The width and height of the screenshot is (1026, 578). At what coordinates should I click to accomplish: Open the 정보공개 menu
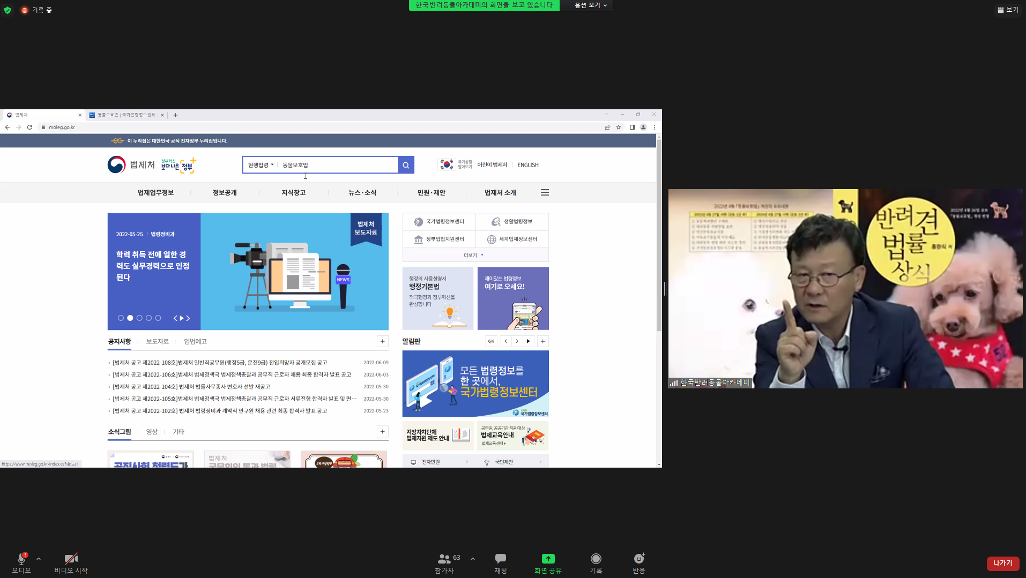pyautogui.click(x=225, y=193)
